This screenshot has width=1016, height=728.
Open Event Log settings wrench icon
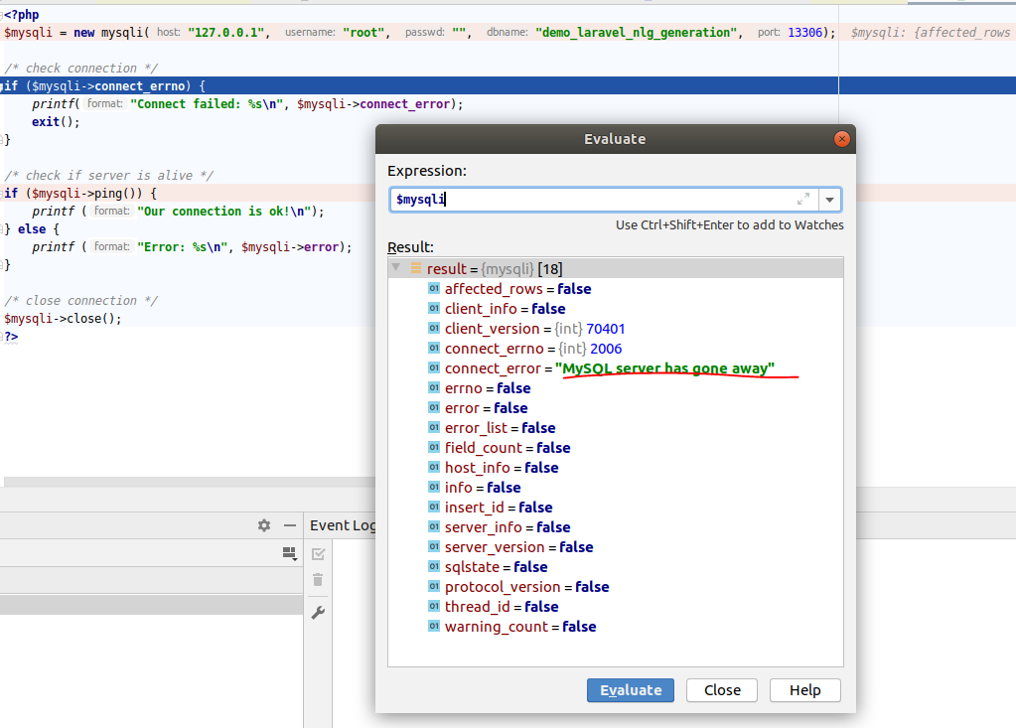click(319, 613)
